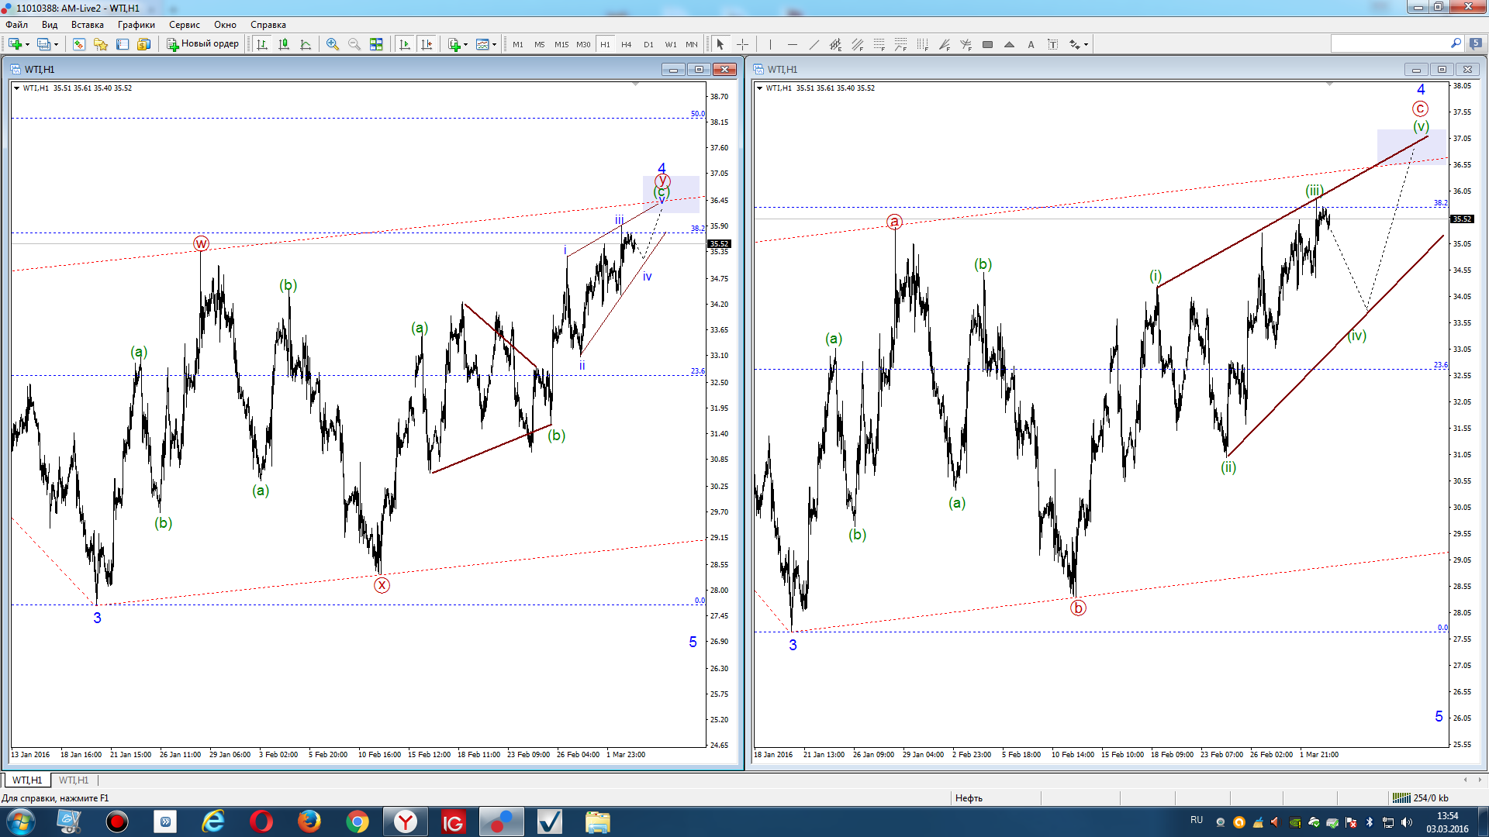Viewport: 1489px width, 837px height.
Task: Collapse right chart OHLC header triangle
Action: [x=759, y=88]
